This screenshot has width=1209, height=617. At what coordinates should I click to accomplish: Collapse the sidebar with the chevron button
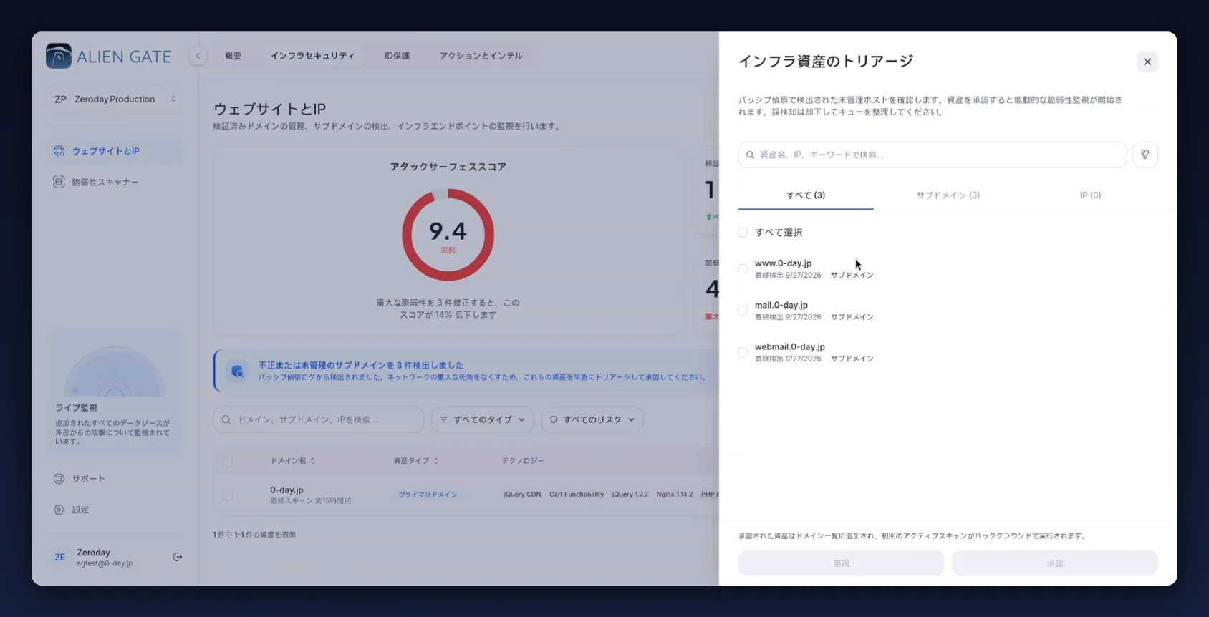pos(198,56)
